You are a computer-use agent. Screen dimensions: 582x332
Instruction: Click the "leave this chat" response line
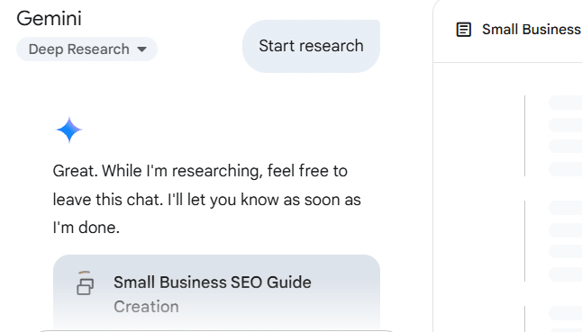pyautogui.click(x=206, y=200)
